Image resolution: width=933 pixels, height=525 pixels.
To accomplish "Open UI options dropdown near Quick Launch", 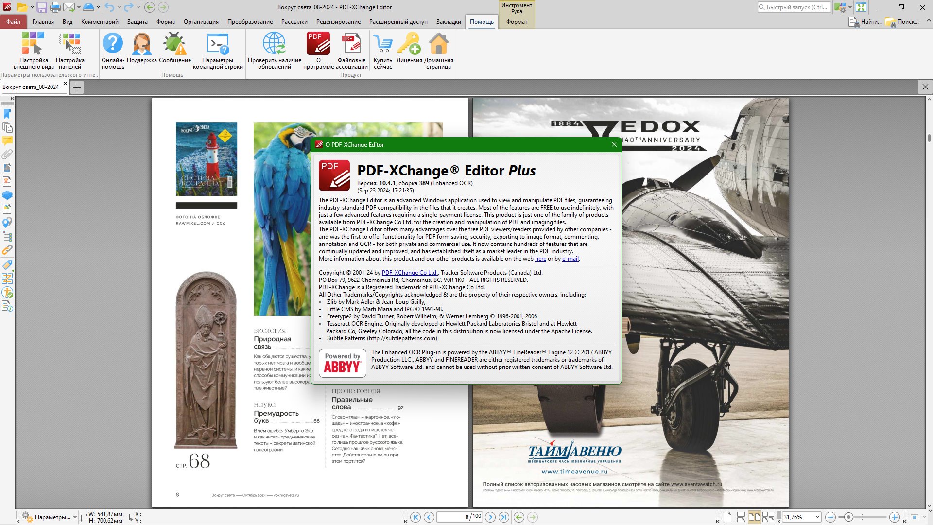I will tap(850, 7).
